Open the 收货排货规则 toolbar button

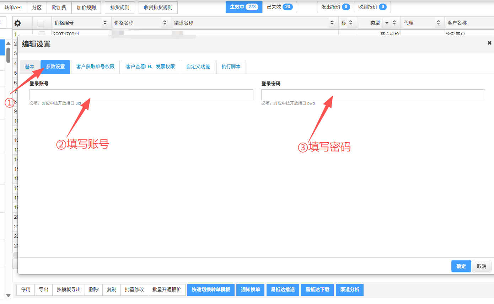(158, 7)
